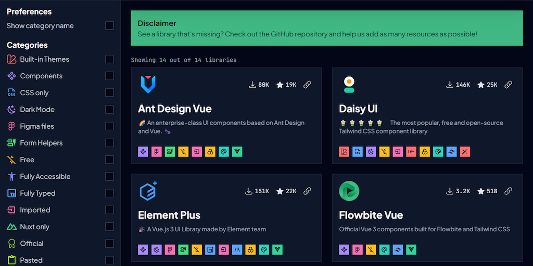
Task: Click the '151K' download count on Element Plus
Action: (x=262, y=191)
